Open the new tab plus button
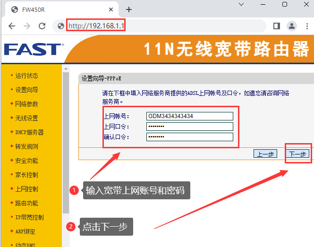314x247 pixels. (129, 9)
